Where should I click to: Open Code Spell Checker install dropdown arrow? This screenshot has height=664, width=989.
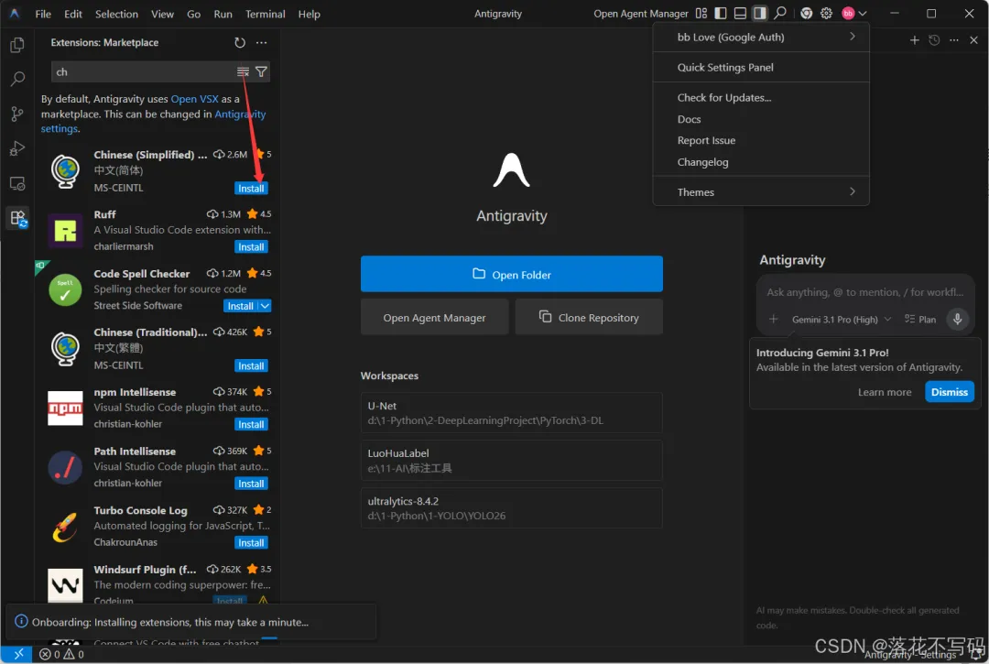pos(265,306)
